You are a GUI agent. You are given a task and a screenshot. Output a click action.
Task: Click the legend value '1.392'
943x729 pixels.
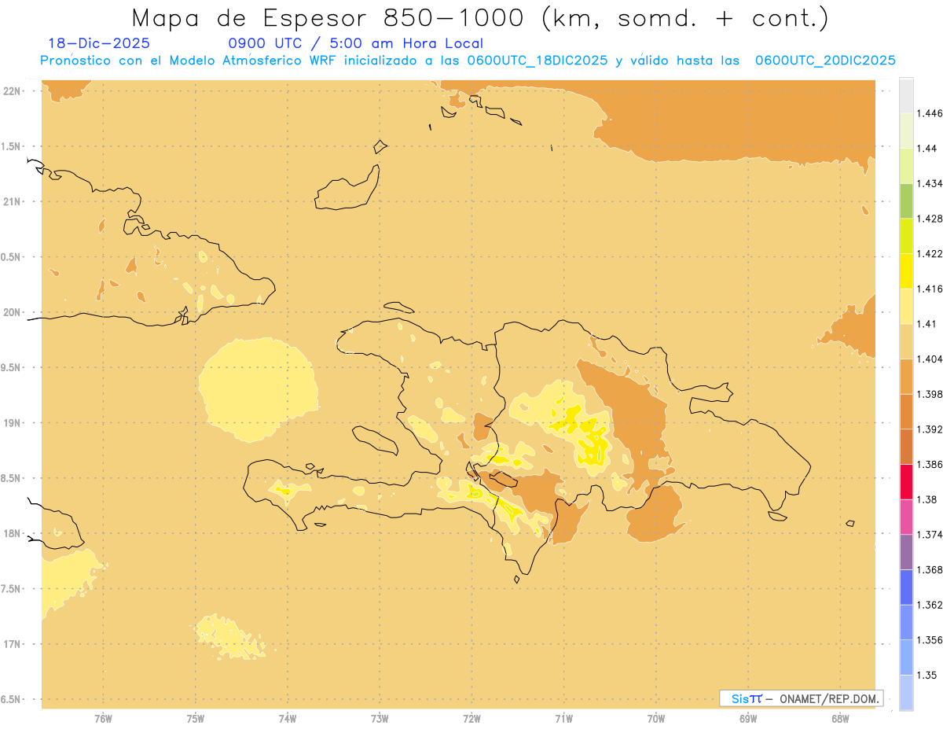(930, 429)
